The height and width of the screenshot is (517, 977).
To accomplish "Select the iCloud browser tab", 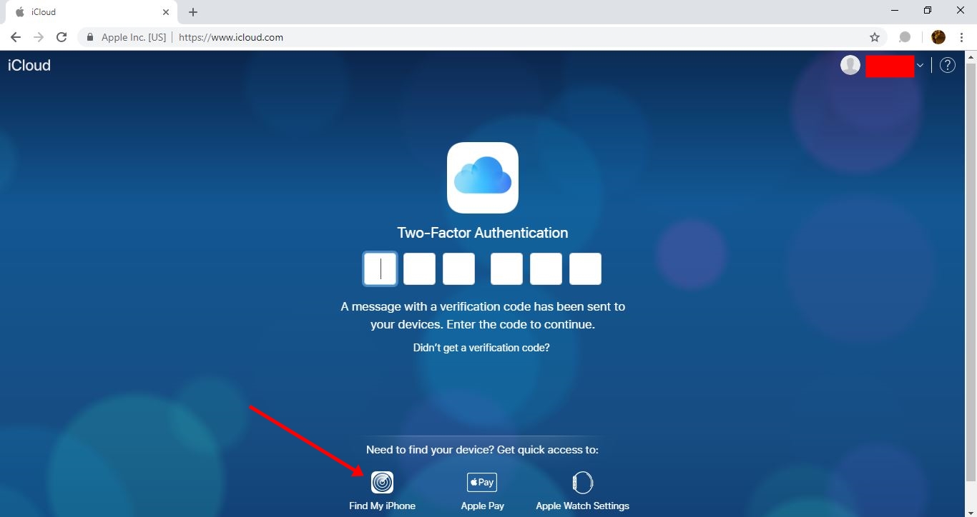I will pyautogui.click(x=90, y=12).
